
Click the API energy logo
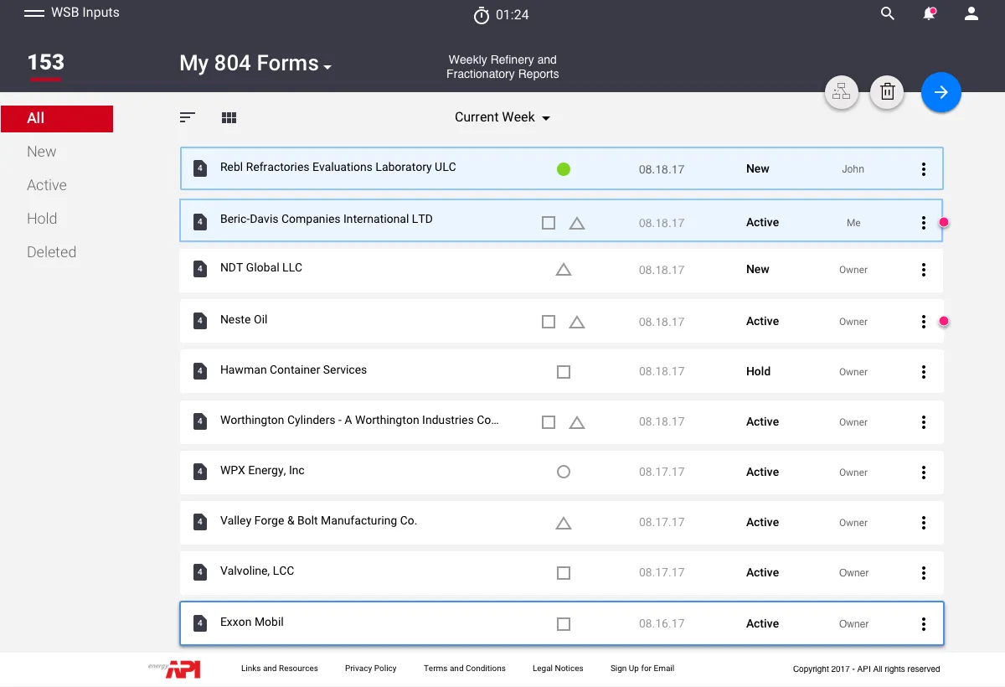pos(174,669)
